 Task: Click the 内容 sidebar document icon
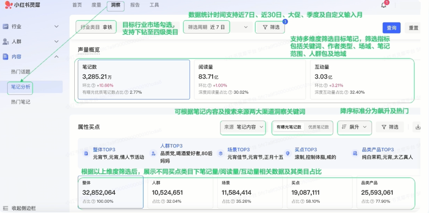(6, 57)
